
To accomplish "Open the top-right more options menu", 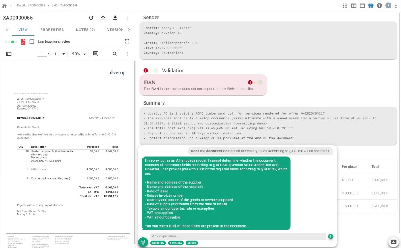I will click(x=396, y=5).
